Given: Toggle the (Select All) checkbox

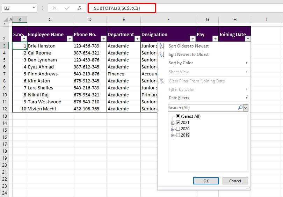Looking at the screenshot, I should click(x=178, y=116).
